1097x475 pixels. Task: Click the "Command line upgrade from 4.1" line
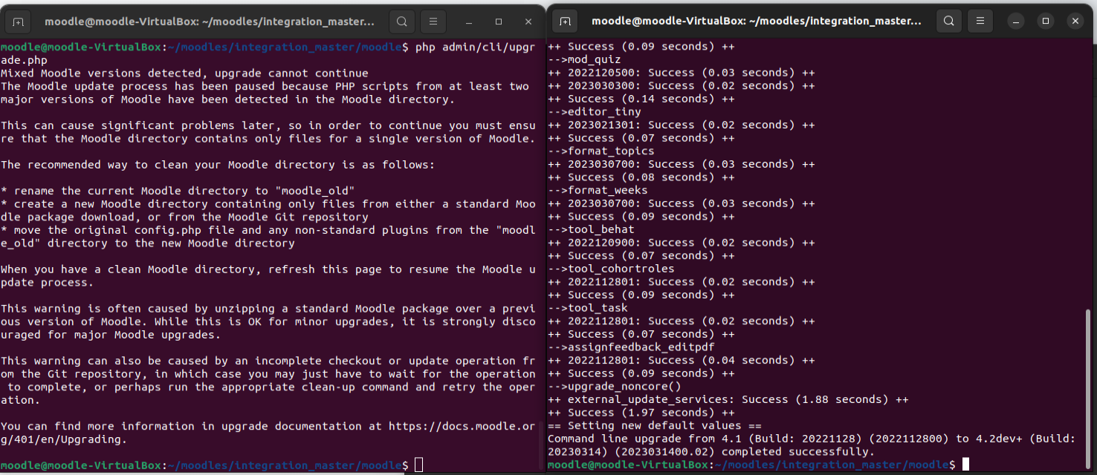pos(812,439)
